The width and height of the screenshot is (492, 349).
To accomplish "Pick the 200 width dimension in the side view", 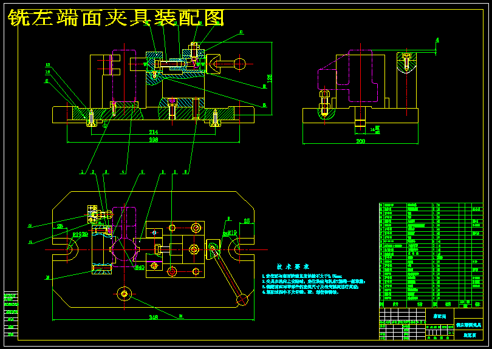I will (x=361, y=141).
